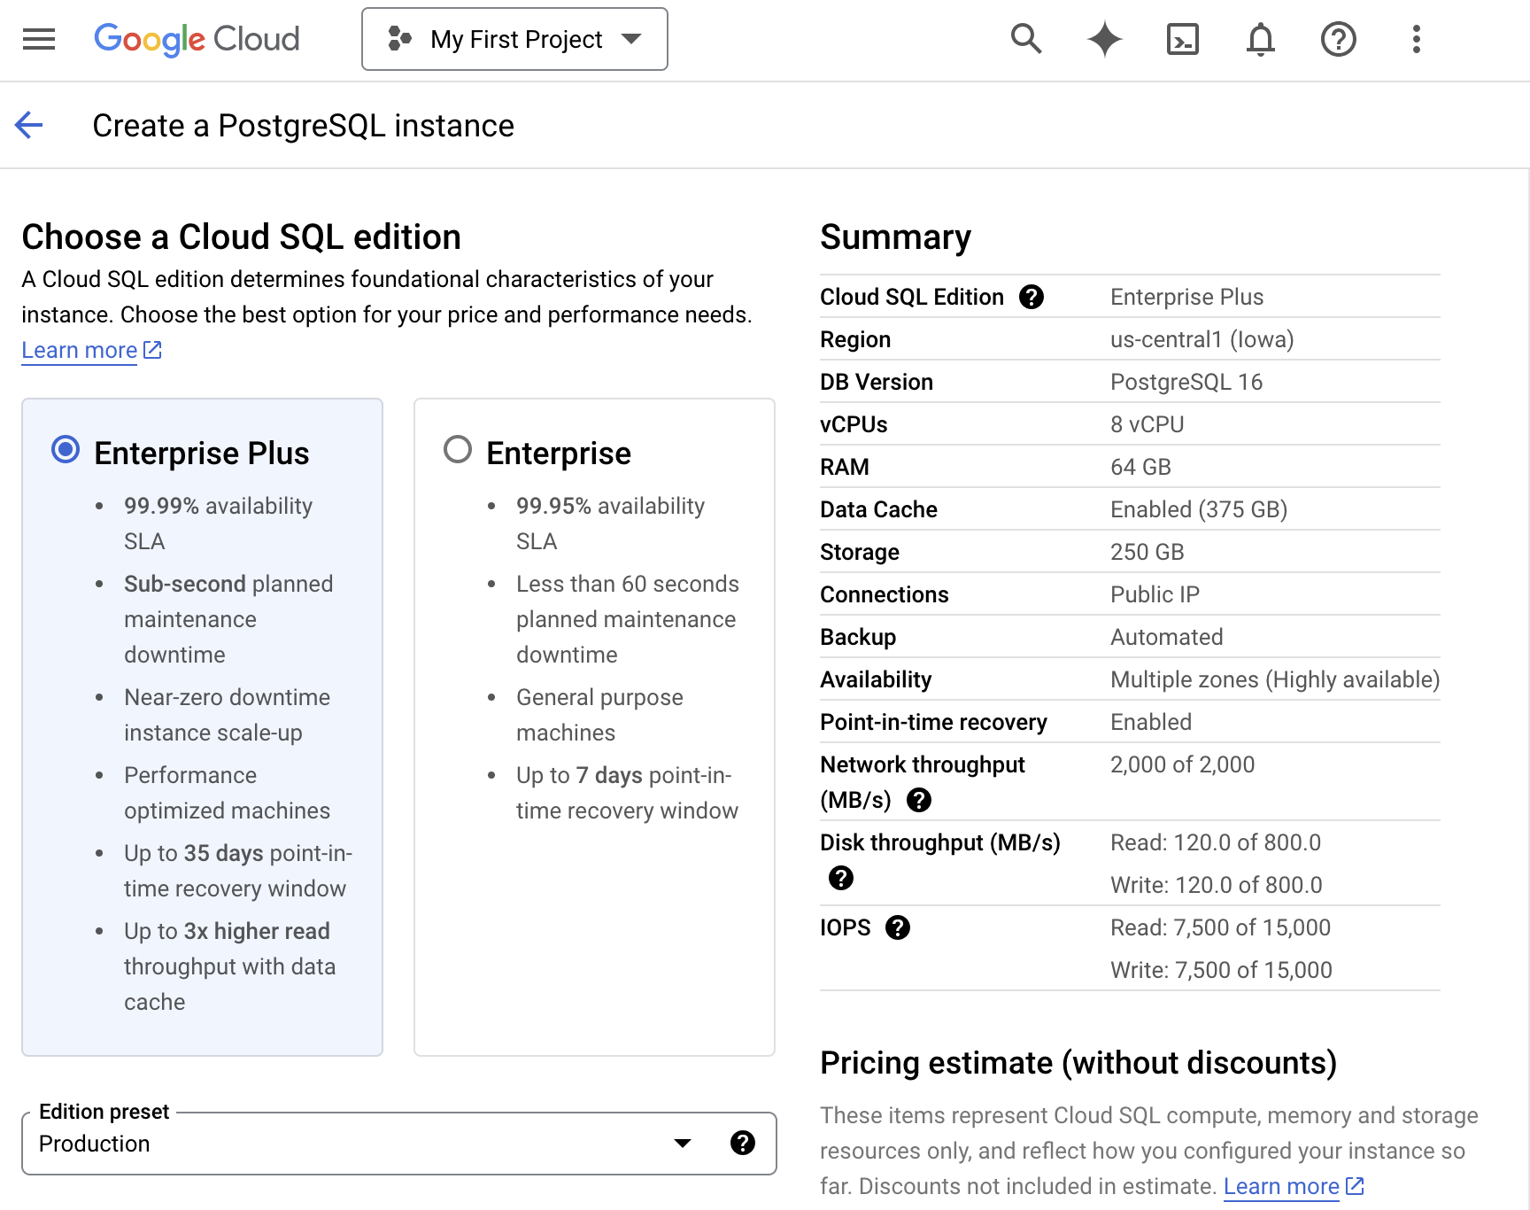Click 'Multiple zones (Highly available)' value
This screenshot has width=1530, height=1210.
pyautogui.click(x=1275, y=679)
